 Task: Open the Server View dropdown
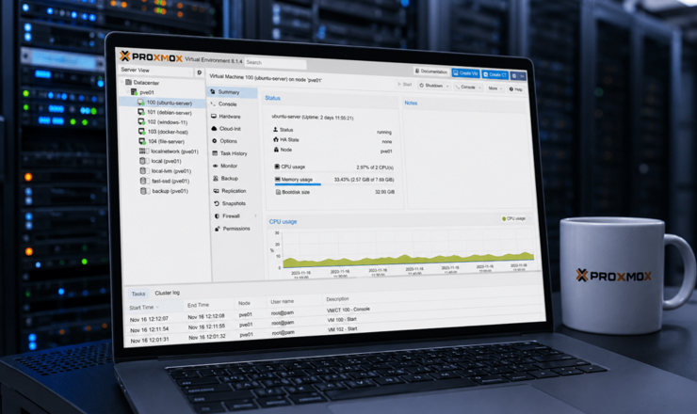coord(156,71)
